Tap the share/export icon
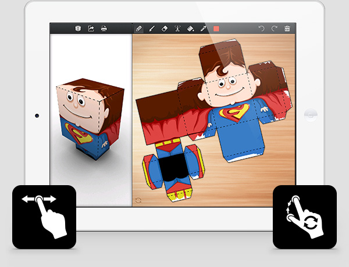This screenshot has width=349, height=267. pos(91,28)
